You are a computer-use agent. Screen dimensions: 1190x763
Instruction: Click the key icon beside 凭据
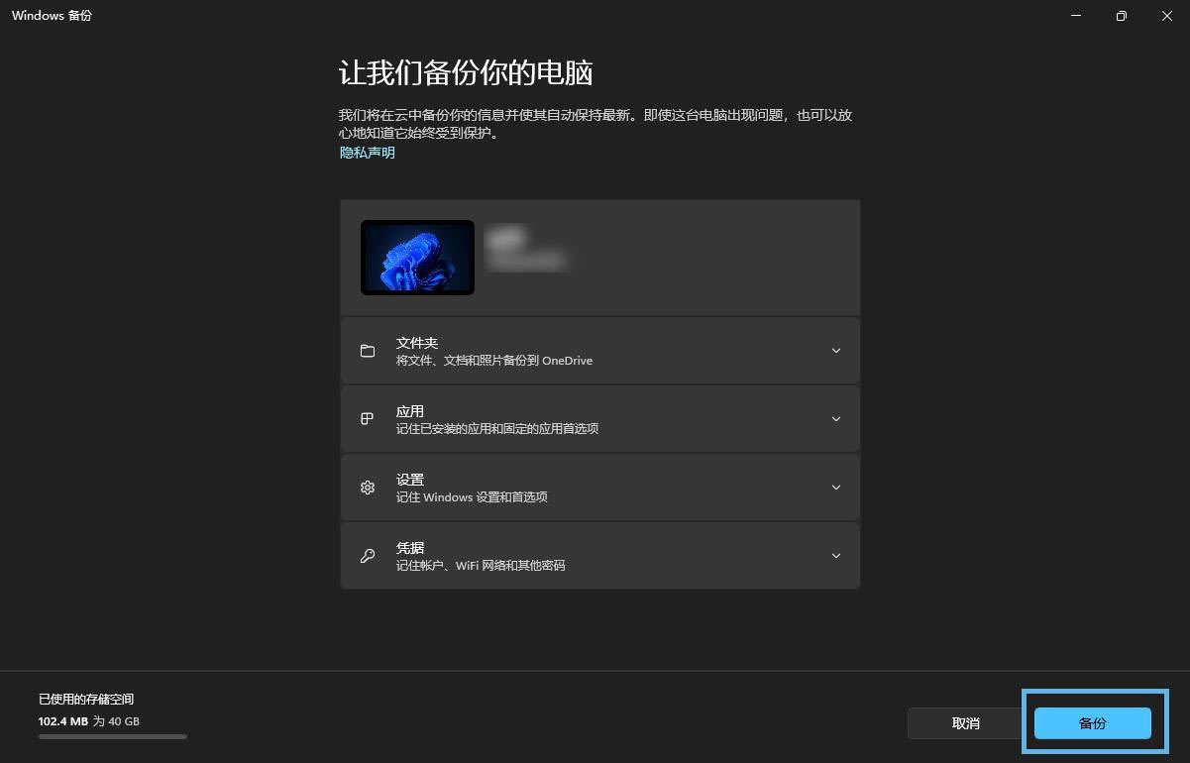tap(368, 556)
